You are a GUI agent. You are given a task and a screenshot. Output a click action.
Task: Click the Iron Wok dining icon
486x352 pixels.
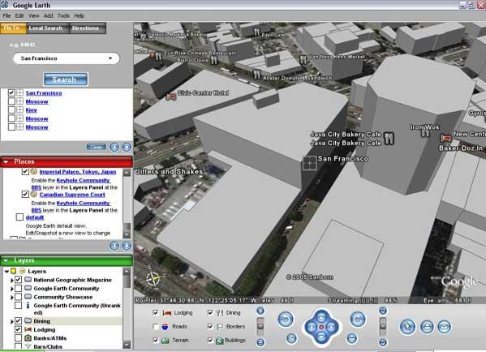[425, 133]
